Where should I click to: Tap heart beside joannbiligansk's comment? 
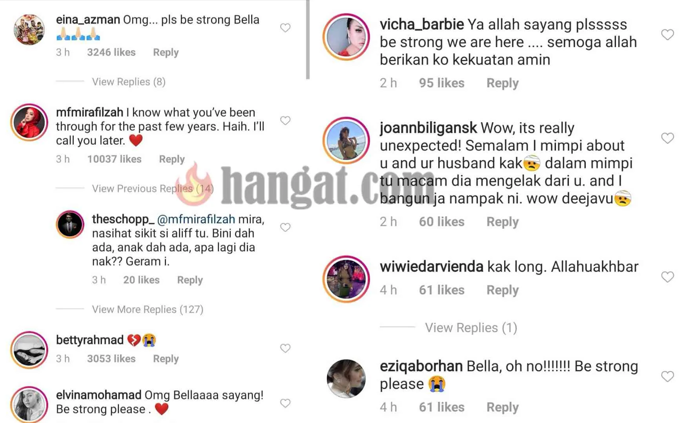667,138
